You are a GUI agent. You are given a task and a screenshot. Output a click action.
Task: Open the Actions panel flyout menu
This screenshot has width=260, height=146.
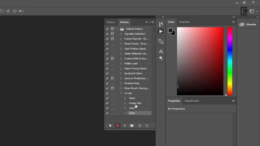point(153,22)
